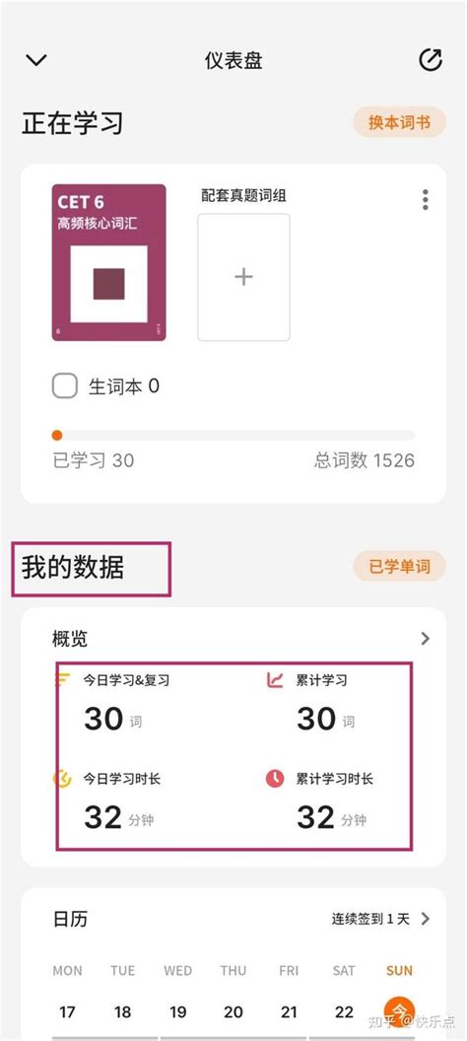The image size is (467, 1041).
Task: Click the 已学单词 button
Action: click(x=399, y=566)
